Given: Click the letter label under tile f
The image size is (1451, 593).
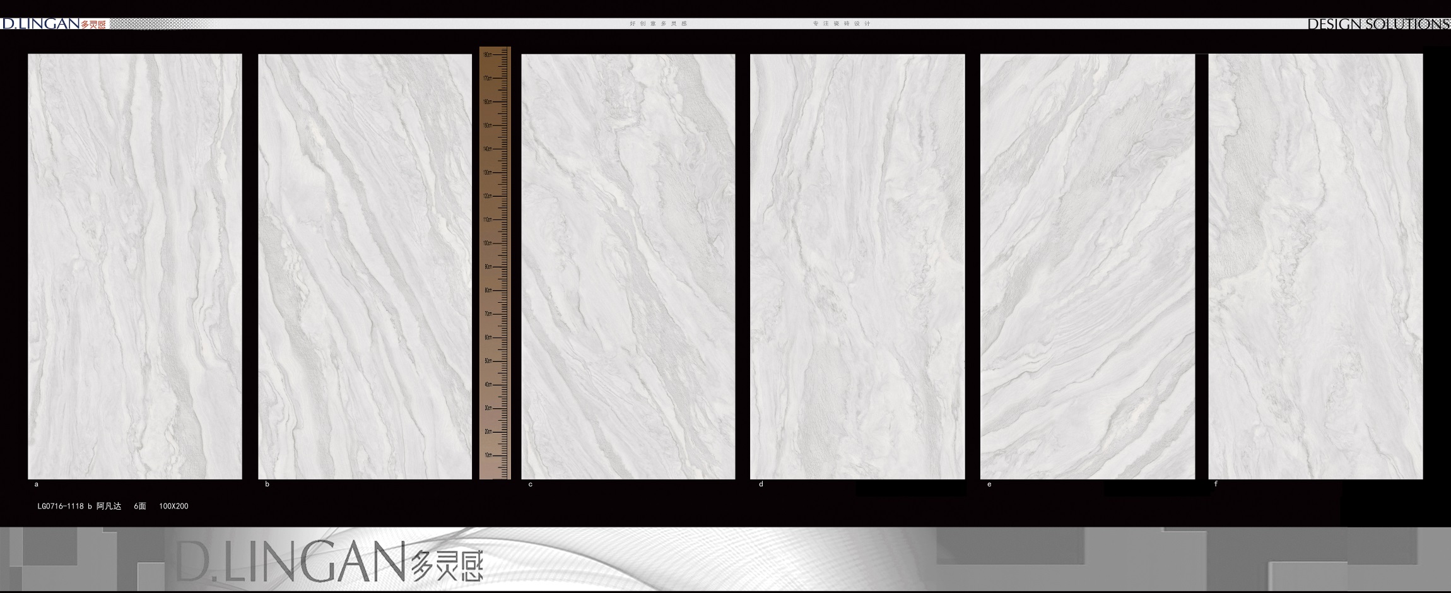Looking at the screenshot, I should click(x=1216, y=484).
